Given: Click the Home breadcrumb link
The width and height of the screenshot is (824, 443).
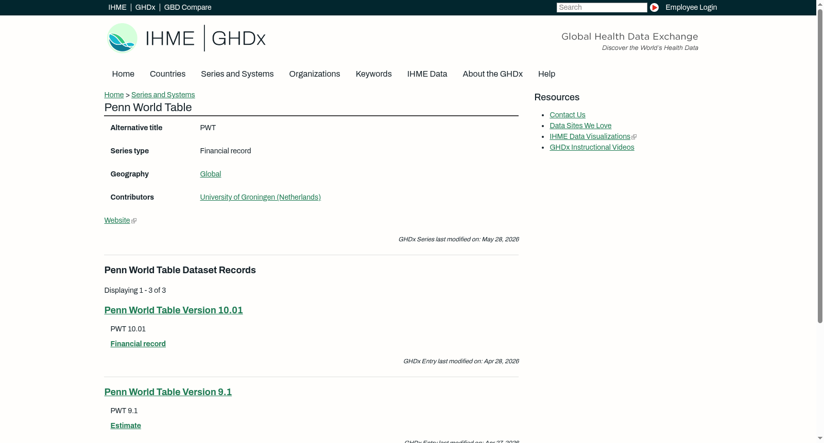Looking at the screenshot, I should coord(114,95).
